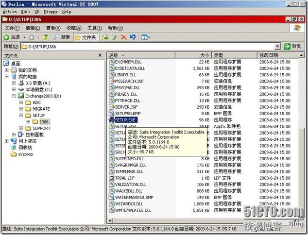Open Virtual PC Floppy menu
Screen dimensions: 308x235
pyautogui.click(x=51, y=12)
